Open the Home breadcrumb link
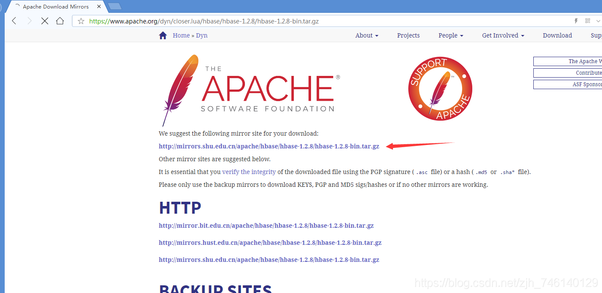The width and height of the screenshot is (602, 293). tap(181, 35)
